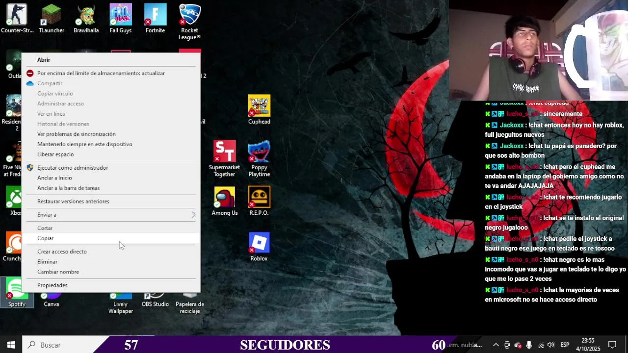This screenshot has width=628, height=353.
Task: Expand the Enviar a submenu arrow
Action: click(193, 215)
